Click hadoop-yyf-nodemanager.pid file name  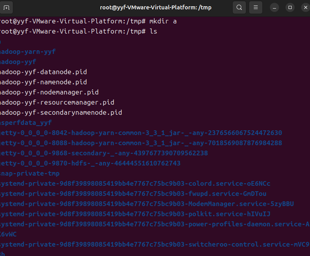click(x=49, y=92)
